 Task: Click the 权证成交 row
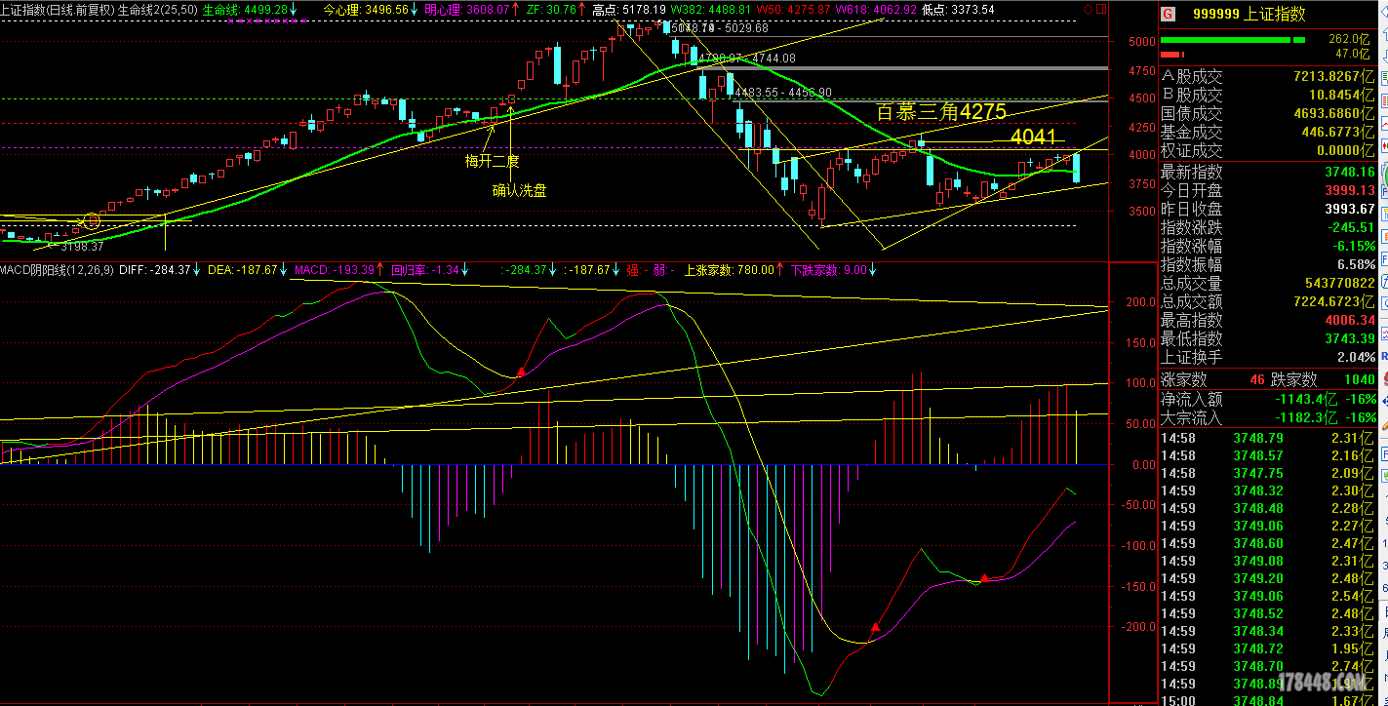click(1268, 150)
